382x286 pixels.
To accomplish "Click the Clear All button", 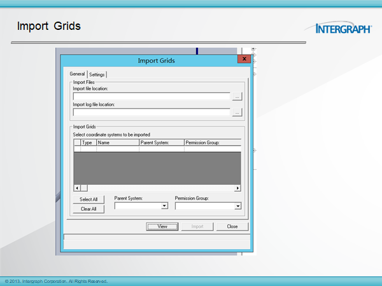I will pyautogui.click(x=88, y=209).
